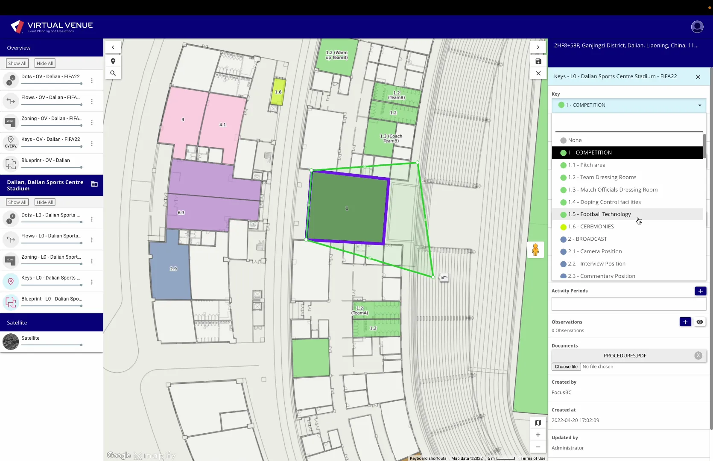Click Hide All under Dalian Sports Centre Stadium

coord(45,202)
